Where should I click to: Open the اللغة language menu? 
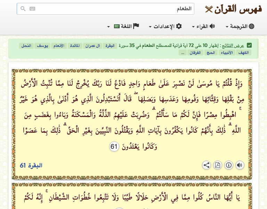[123, 26]
